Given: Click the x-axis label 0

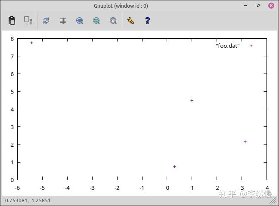Looking at the screenshot, I should pyautogui.click(x=167, y=188).
